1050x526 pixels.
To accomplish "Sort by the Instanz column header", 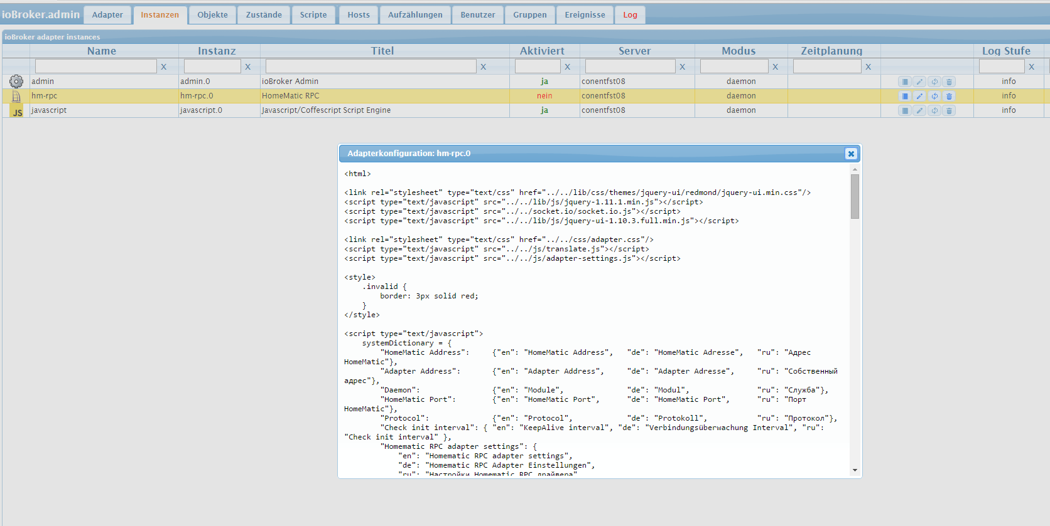I will pos(217,51).
